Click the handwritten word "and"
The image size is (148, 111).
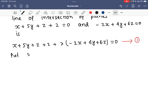tap(83, 25)
